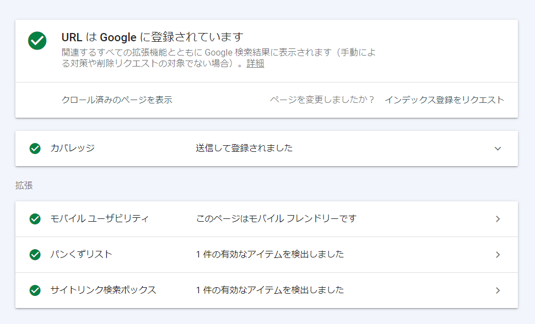Select the サイトリンク検索ボックス row label

[103, 290]
